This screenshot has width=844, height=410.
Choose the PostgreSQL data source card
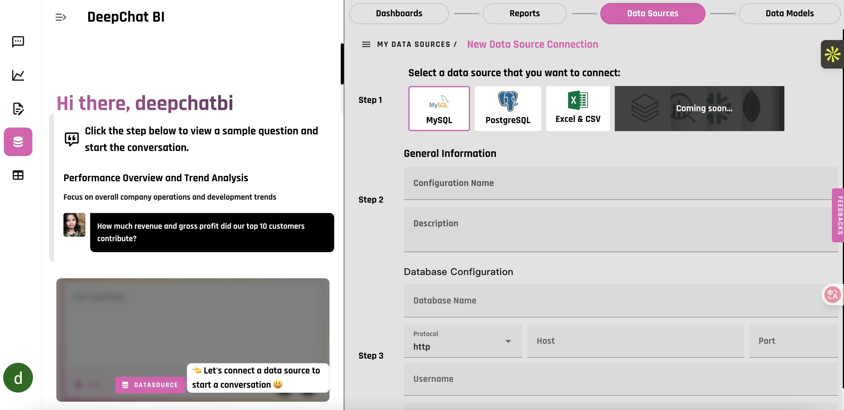tap(507, 109)
